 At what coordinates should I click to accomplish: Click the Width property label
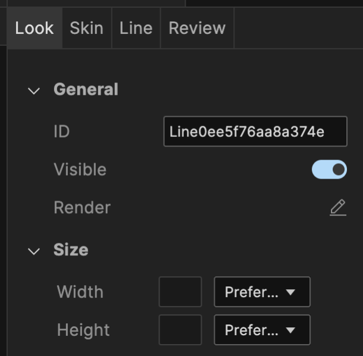[80, 292]
